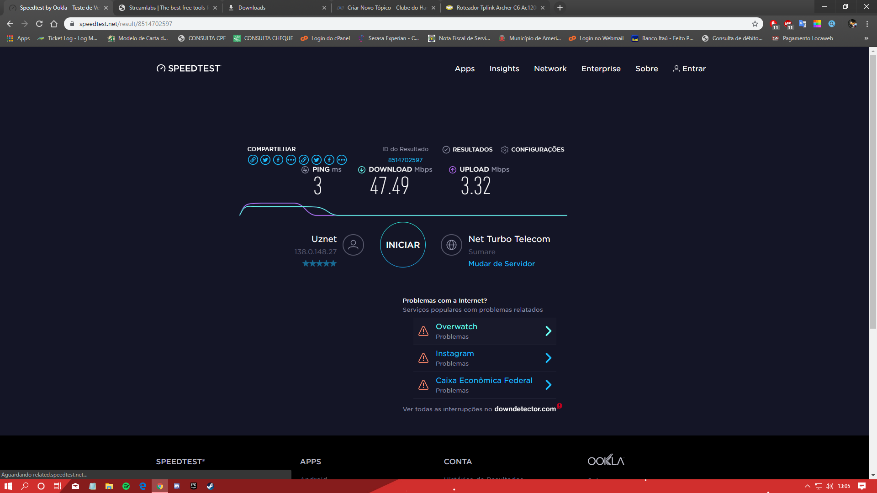Open the Sobre menu item
This screenshot has width=877, height=493.
[646, 68]
